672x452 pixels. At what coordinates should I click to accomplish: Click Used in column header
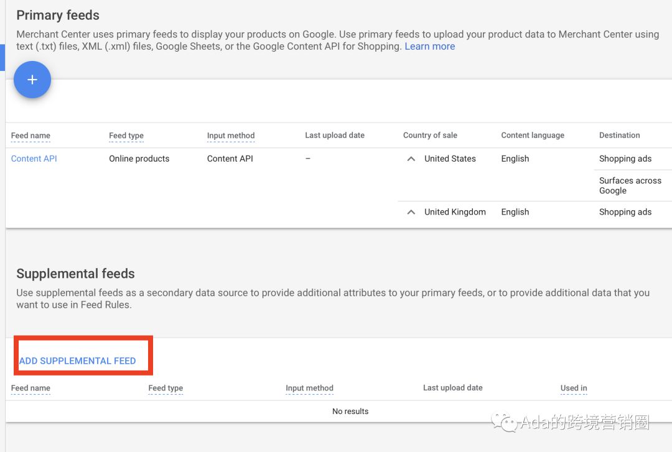tap(573, 388)
